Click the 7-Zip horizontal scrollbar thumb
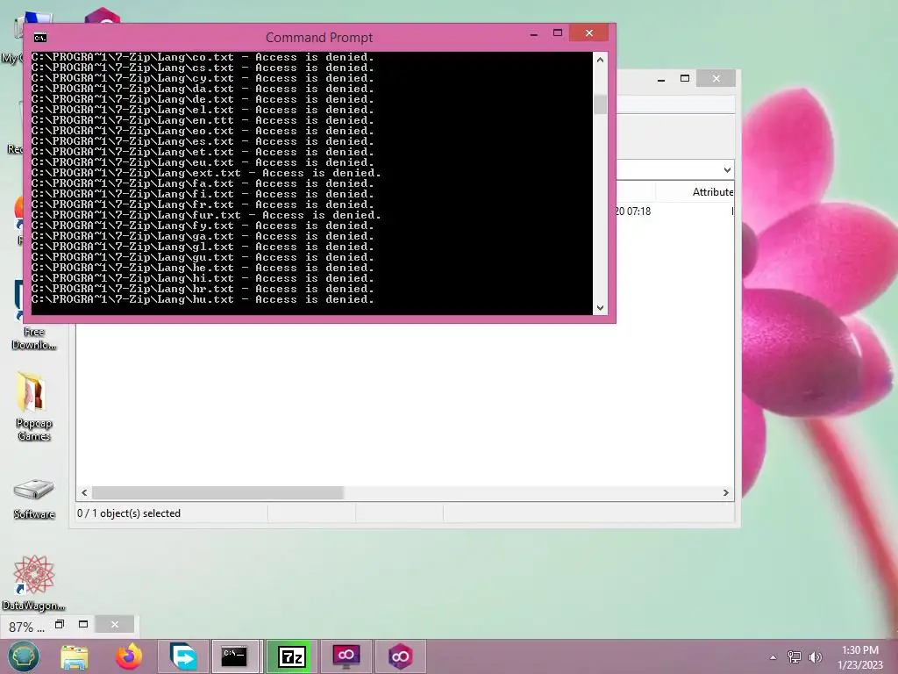Viewport: 898px width, 674px height. pyautogui.click(x=217, y=493)
